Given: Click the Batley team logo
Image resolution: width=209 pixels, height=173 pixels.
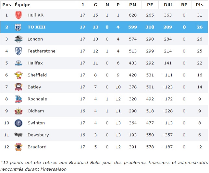Looking at the screenshot, I should 18,87.
